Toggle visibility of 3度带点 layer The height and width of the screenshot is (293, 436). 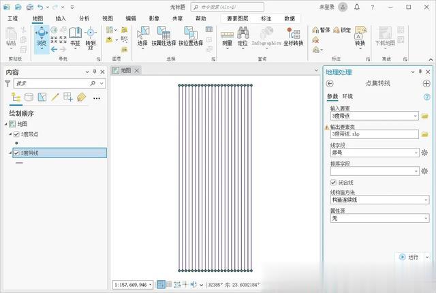[16, 134]
